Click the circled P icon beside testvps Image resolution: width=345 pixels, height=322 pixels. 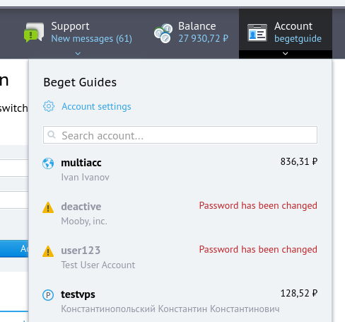[48, 295]
